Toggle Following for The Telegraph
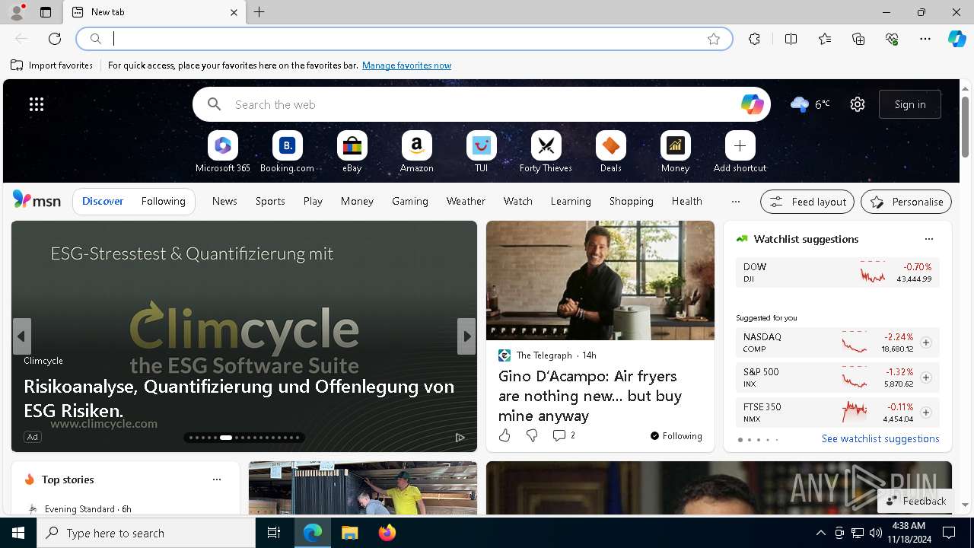The width and height of the screenshot is (974, 548). pos(676,436)
